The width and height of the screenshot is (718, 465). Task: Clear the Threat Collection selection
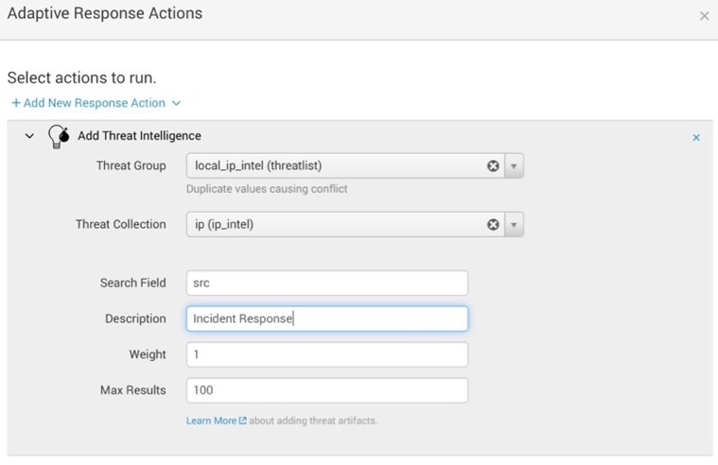tap(493, 224)
